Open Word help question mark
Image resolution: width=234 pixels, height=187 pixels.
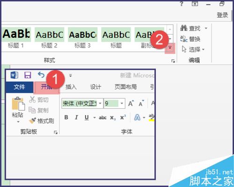coord(182,4)
